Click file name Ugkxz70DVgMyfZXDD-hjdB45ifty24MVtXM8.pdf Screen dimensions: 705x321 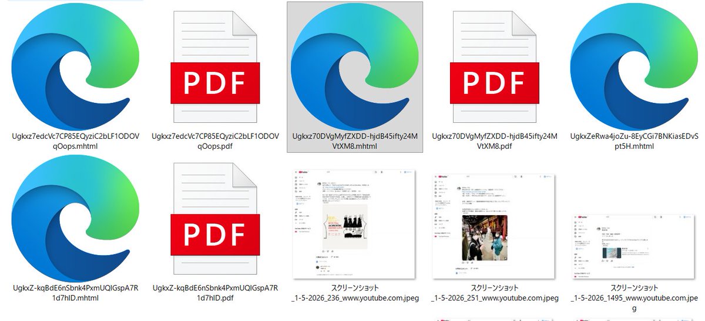[x=495, y=141]
